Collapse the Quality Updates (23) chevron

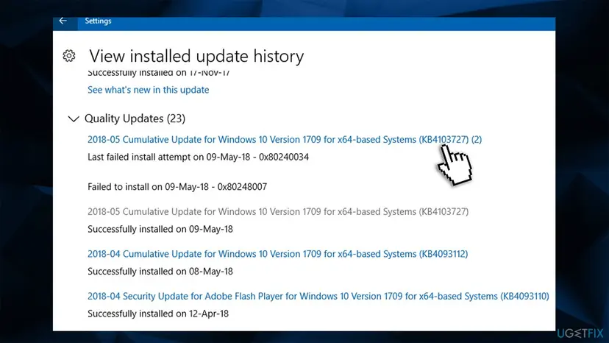74,119
